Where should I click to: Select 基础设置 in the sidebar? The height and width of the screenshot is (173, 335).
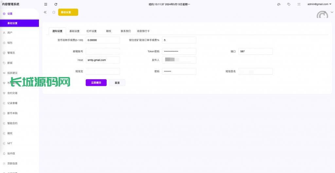pyautogui.click(x=19, y=23)
